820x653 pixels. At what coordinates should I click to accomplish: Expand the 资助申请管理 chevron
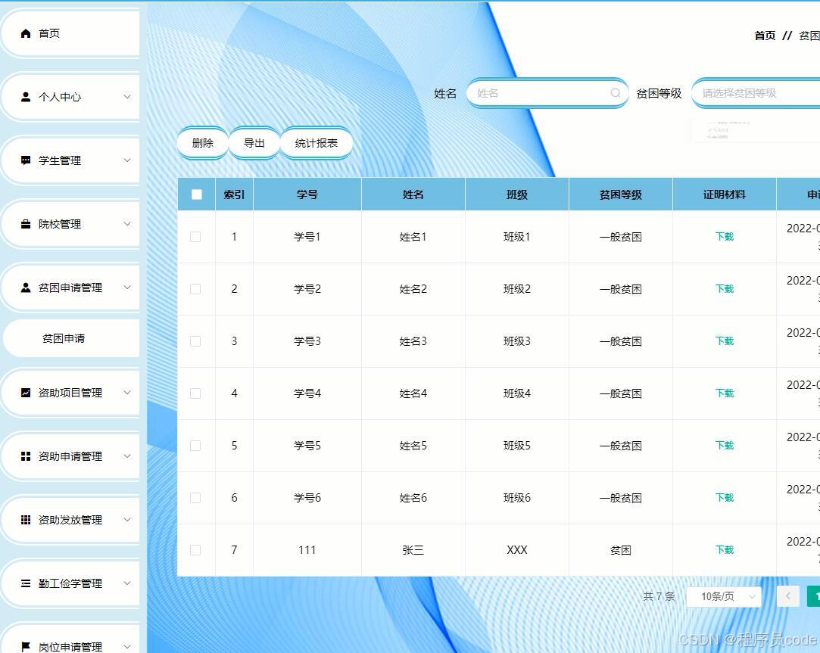(127, 456)
